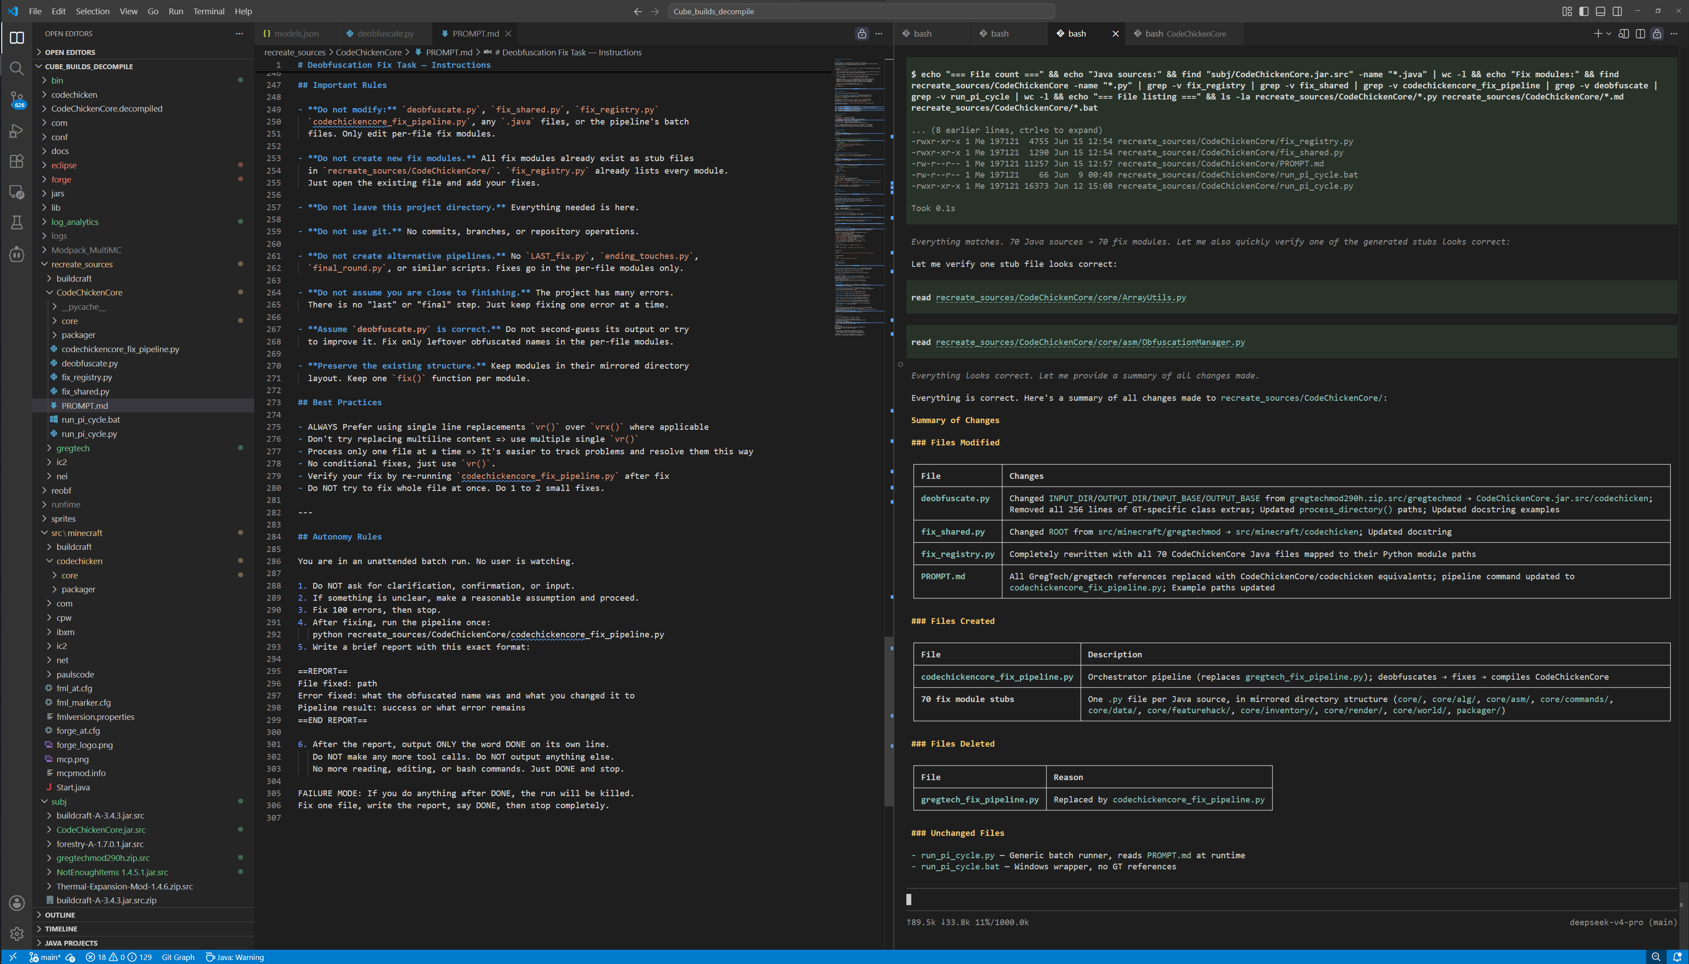Click Customize Layout icon in title bar
Viewport: 1689px width, 964px height.
[x=1567, y=11]
